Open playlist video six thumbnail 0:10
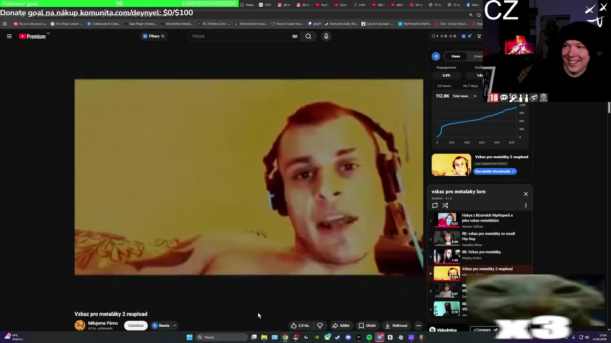 coord(447,308)
